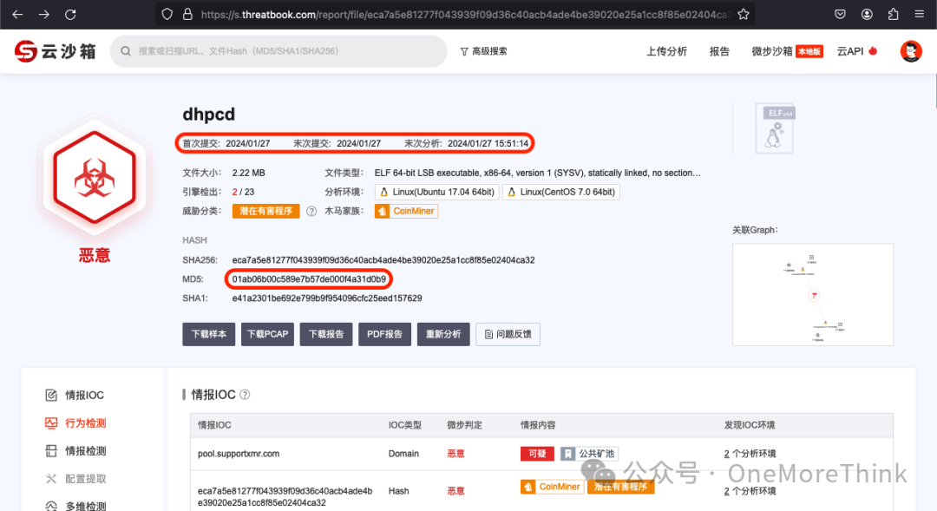Select Linux(Ubuntu 17.04 64bit) environment

(x=436, y=192)
